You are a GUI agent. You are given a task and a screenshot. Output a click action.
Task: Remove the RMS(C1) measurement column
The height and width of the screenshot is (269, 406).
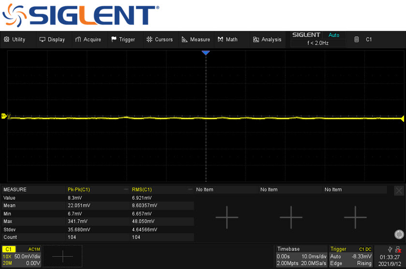pyautogui.click(x=190, y=190)
